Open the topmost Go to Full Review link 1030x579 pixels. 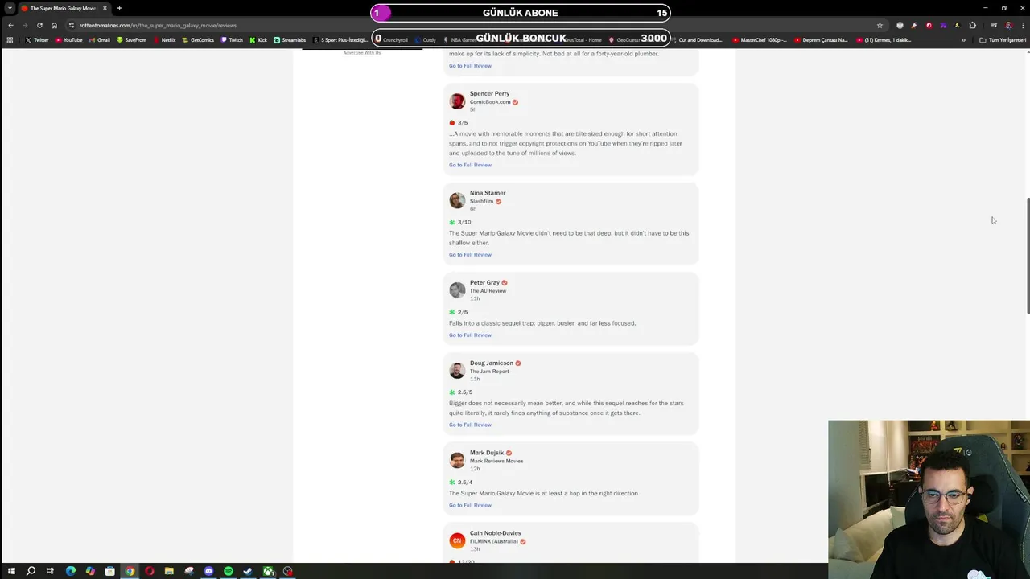(470, 66)
